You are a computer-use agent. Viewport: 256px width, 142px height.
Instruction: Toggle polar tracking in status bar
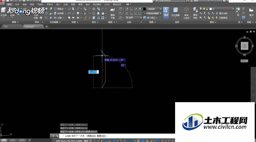pyautogui.click(x=114, y=140)
